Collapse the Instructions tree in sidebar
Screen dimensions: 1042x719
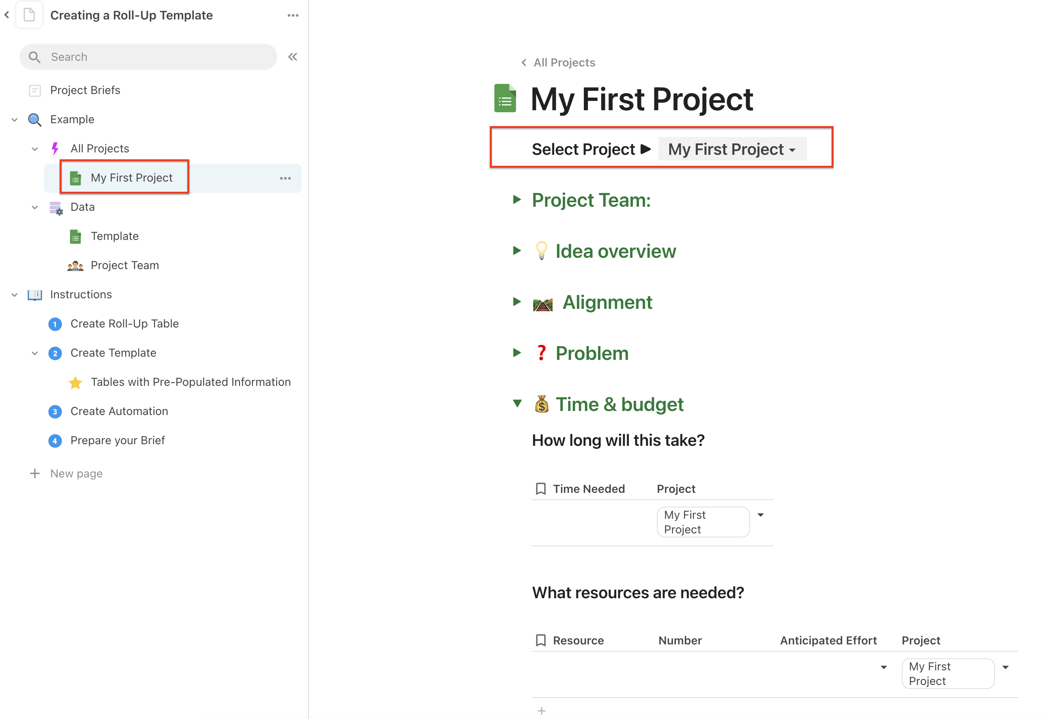(x=15, y=295)
